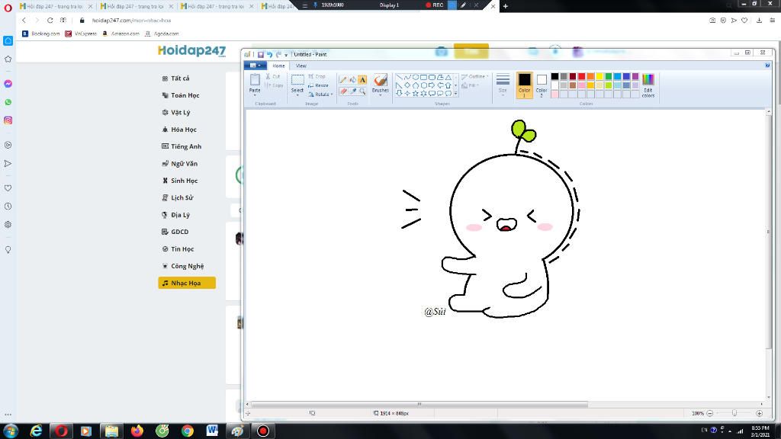Select Color 1 foreground swatch button
This screenshot has width=781, height=439.
tap(525, 85)
